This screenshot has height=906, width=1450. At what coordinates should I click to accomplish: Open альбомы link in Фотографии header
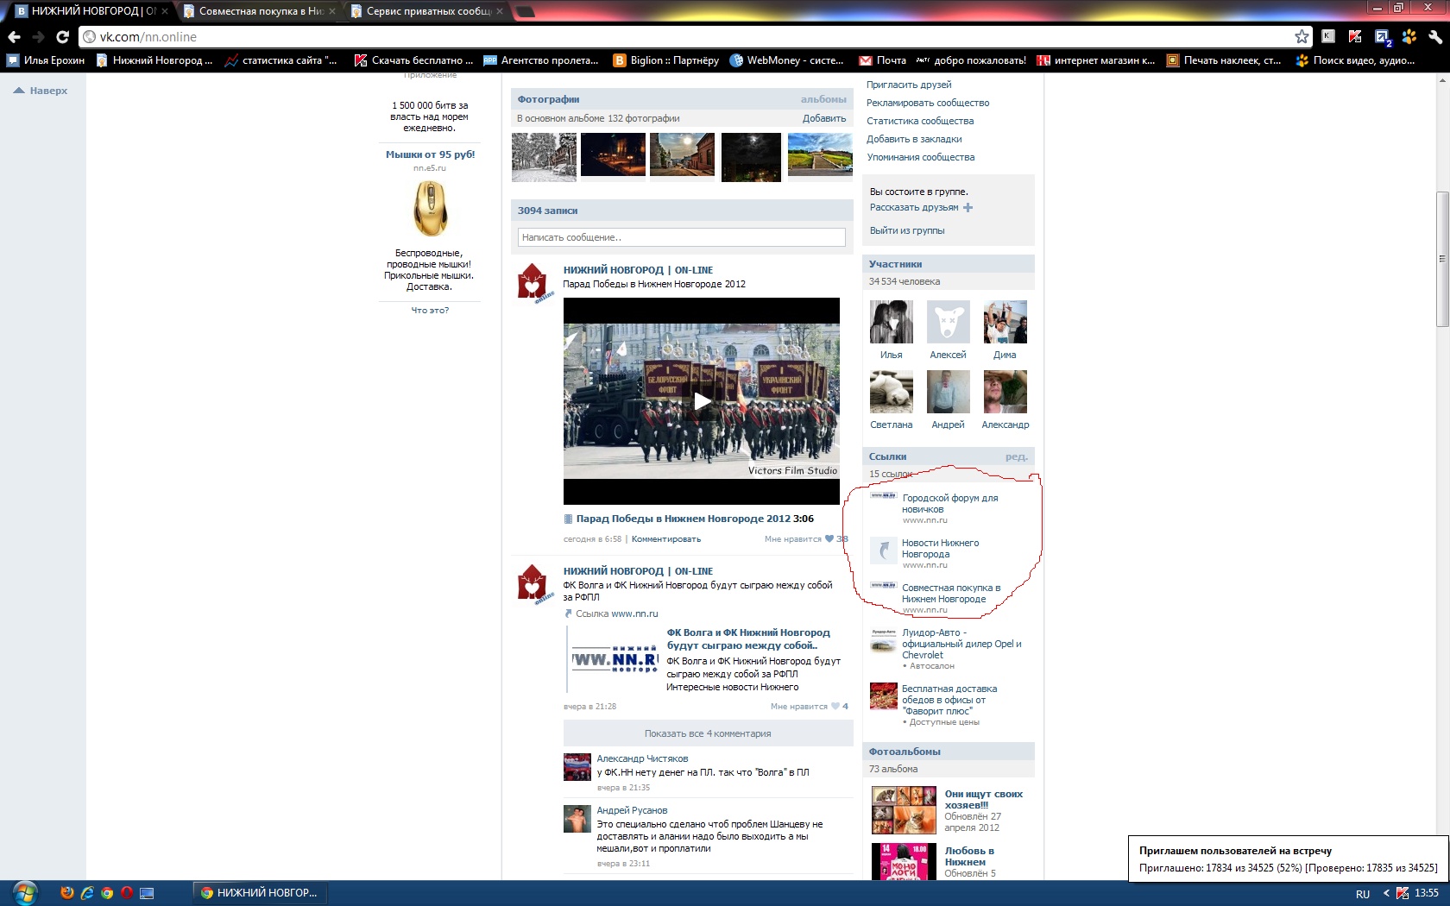823,99
